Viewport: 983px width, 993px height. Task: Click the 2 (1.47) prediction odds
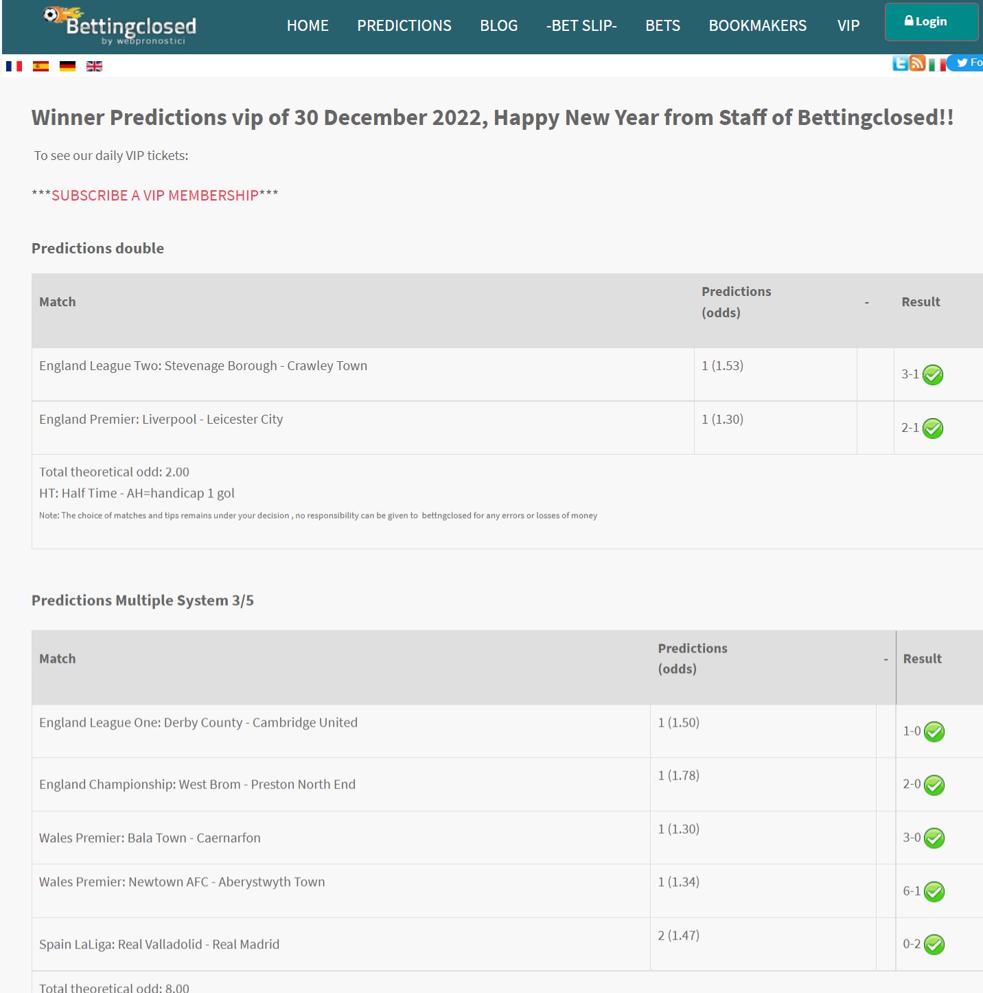point(679,935)
